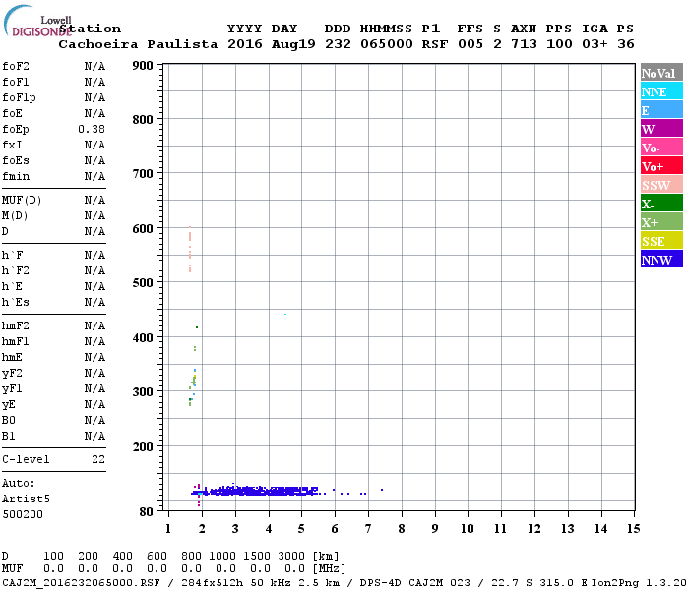
Task: Click the time value 065000
Action: [x=387, y=44]
